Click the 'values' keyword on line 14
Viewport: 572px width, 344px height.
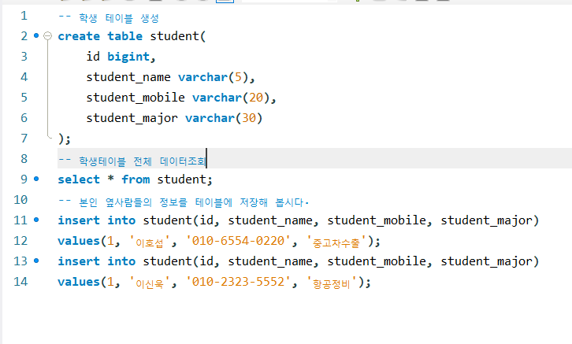tap(79, 281)
